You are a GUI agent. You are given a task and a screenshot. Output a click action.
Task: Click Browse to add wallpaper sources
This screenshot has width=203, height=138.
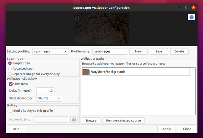coord(91,120)
